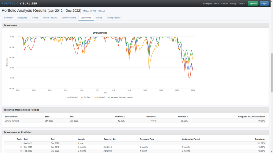
Task: Toggle Portfolio 1 legend series
Action: tap(73, 97)
